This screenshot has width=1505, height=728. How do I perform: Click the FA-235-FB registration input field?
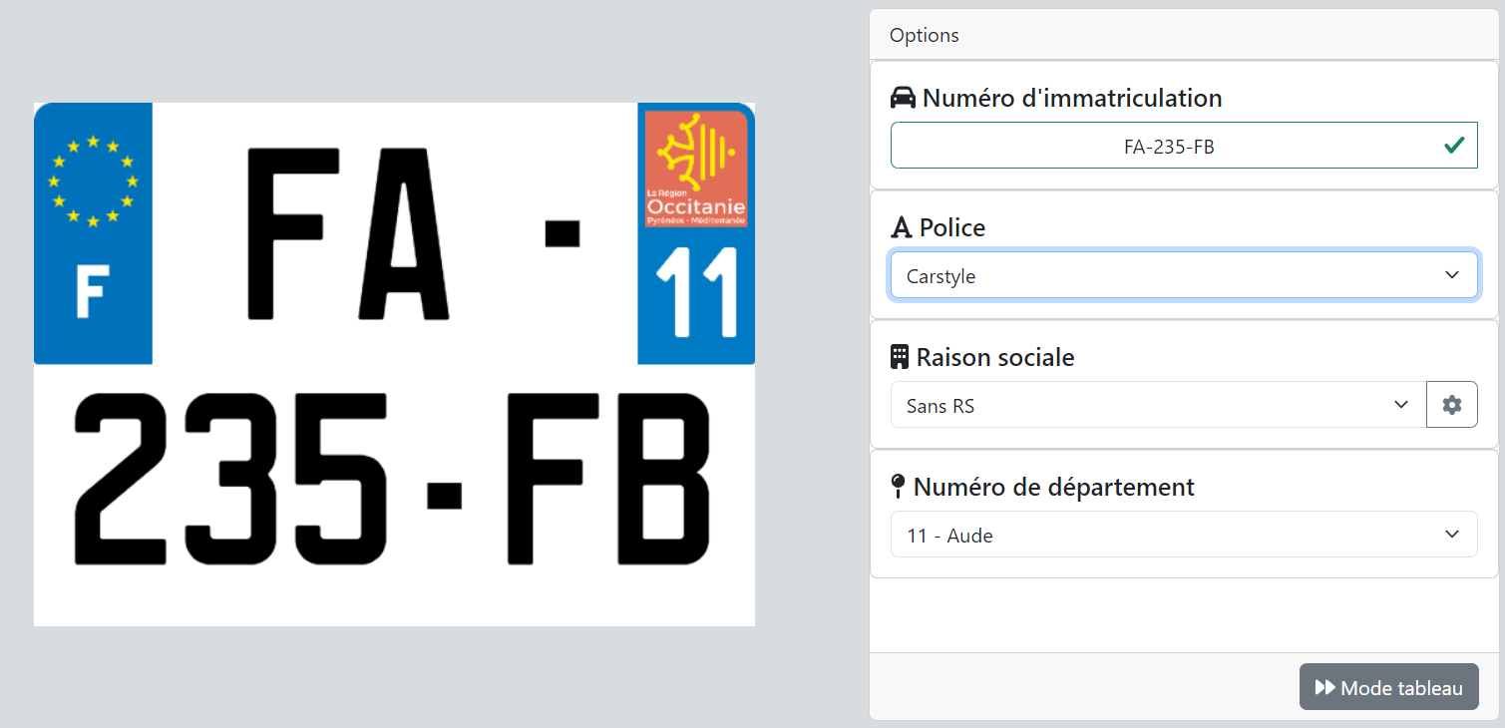point(1184,146)
